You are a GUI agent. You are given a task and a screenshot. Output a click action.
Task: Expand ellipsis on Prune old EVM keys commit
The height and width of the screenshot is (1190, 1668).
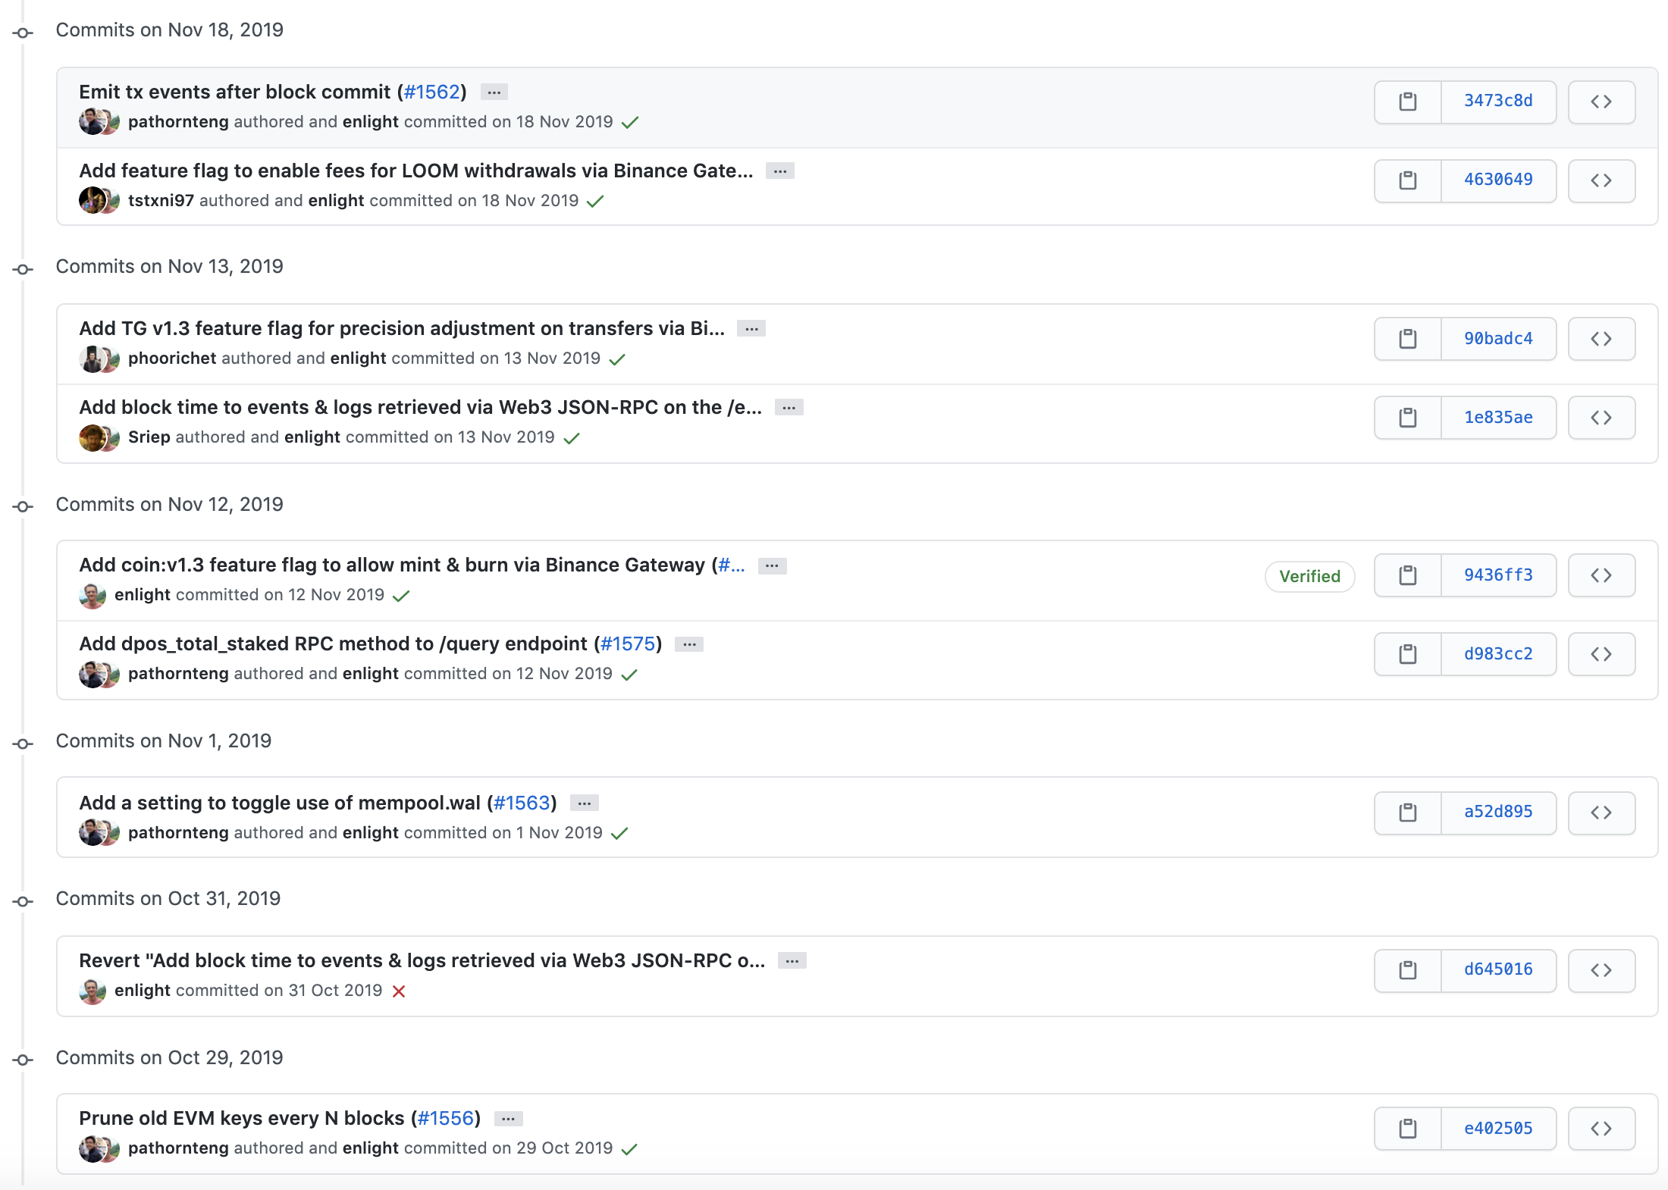(x=508, y=1119)
